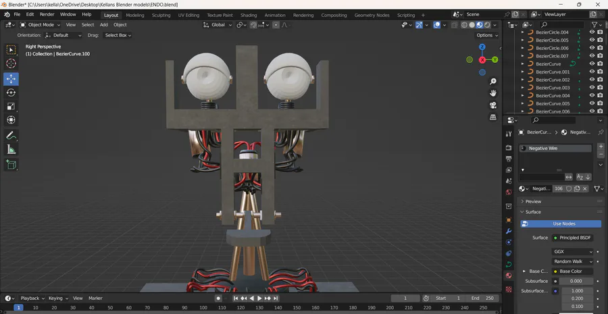
Task: Remove material slot with minus button
Action: click(x=601, y=155)
